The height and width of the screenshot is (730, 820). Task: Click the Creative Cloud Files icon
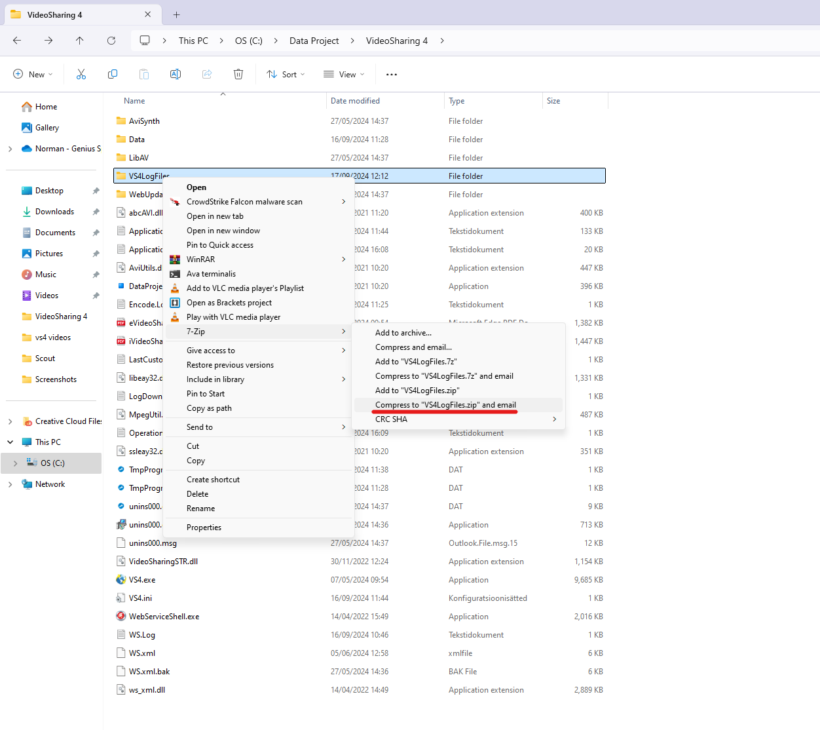click(x=27, y=421)
